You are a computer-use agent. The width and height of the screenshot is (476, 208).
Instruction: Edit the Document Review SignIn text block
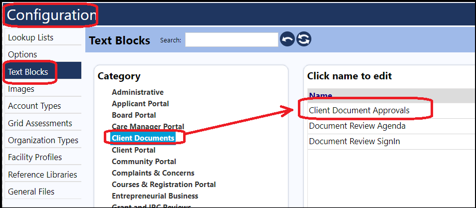click(354, 142)
